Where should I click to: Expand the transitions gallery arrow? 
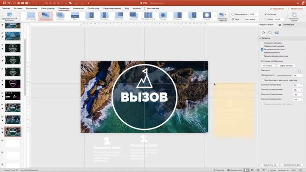click(216, 16)
